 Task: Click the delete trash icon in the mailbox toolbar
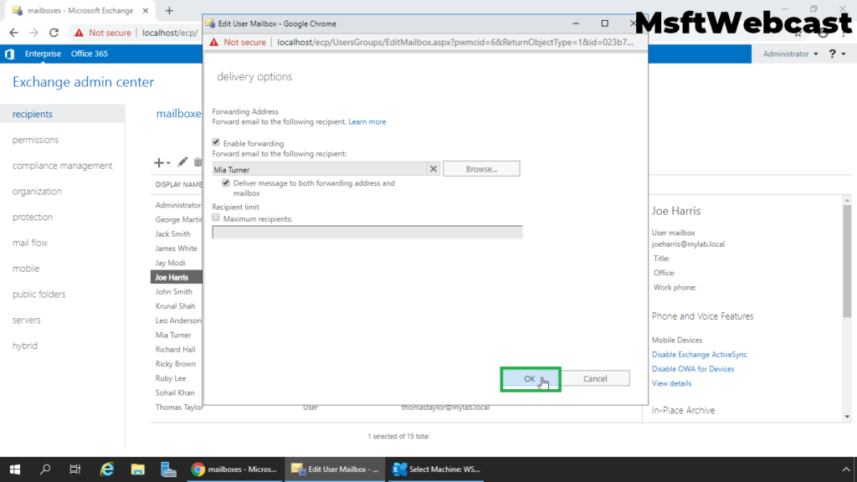(198, 162)
